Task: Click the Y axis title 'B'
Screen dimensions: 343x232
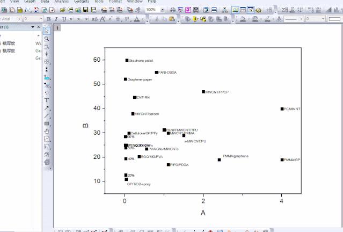Action: pyautogui.click(x=85, y=126)
